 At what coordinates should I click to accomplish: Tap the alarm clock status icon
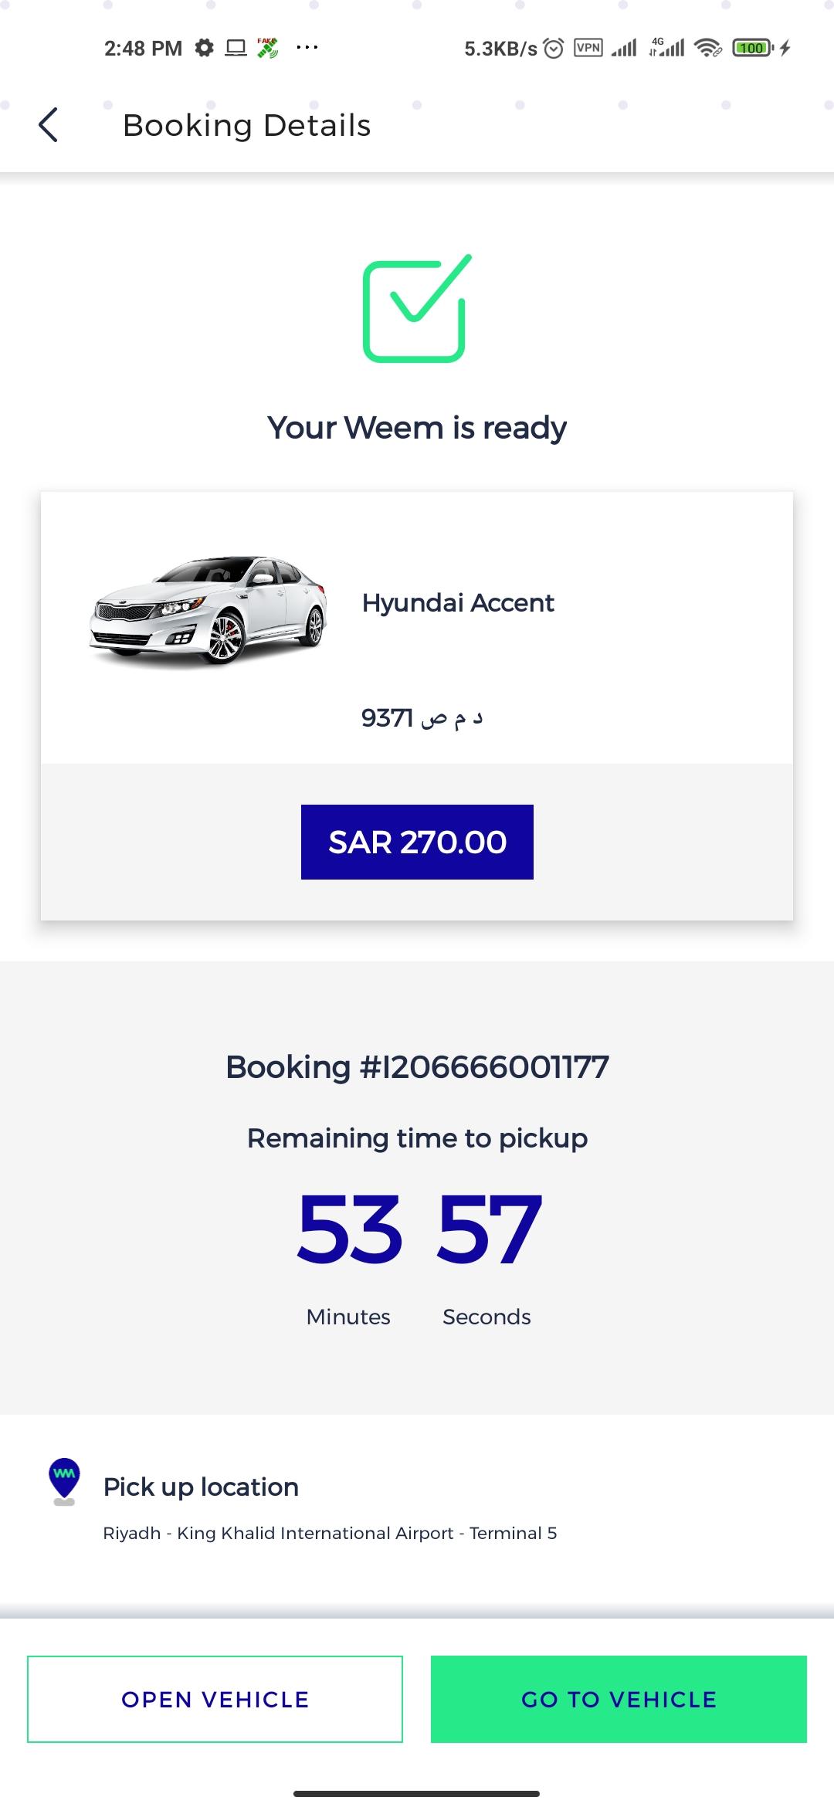click(554, 49)
